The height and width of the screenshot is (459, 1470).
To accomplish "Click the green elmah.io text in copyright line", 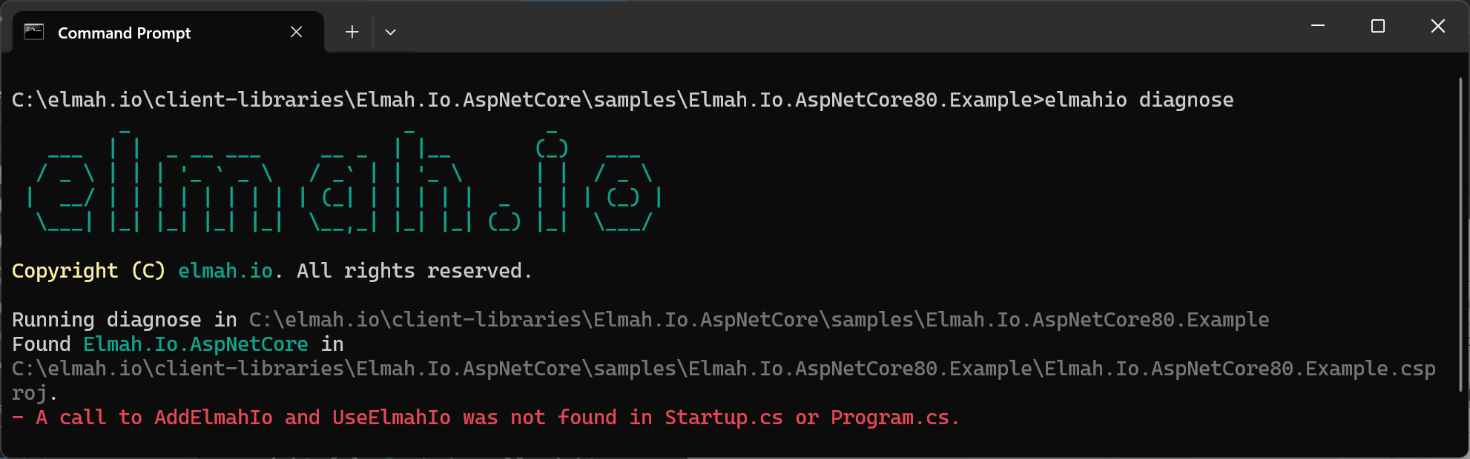I will (x=225, y=270).
